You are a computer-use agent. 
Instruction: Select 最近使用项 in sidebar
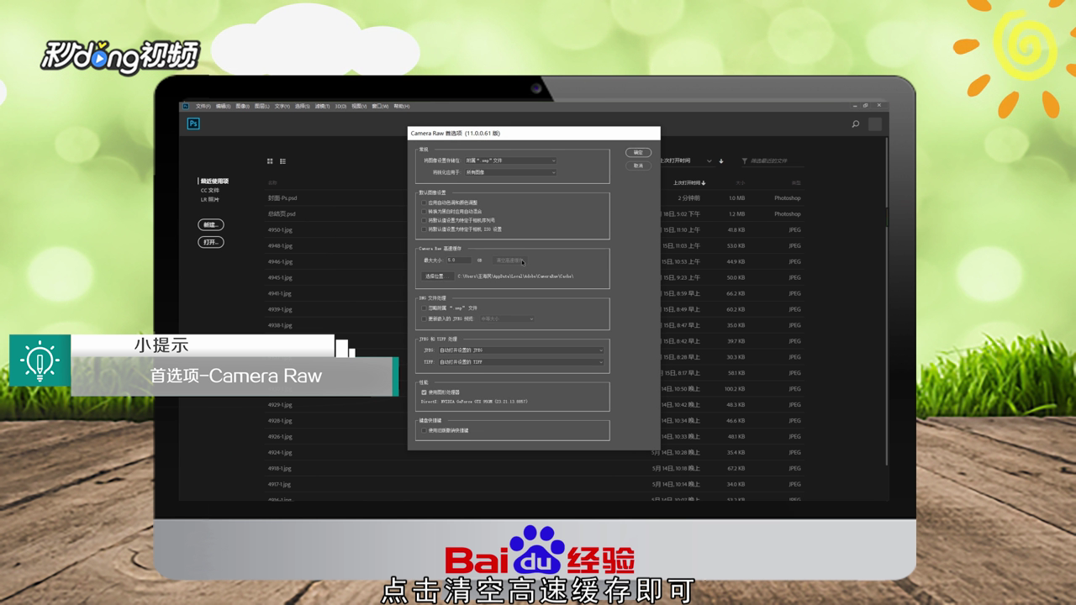(214, 181)
